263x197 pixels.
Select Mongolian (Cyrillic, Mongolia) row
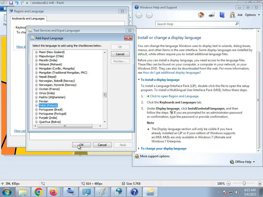57,68
